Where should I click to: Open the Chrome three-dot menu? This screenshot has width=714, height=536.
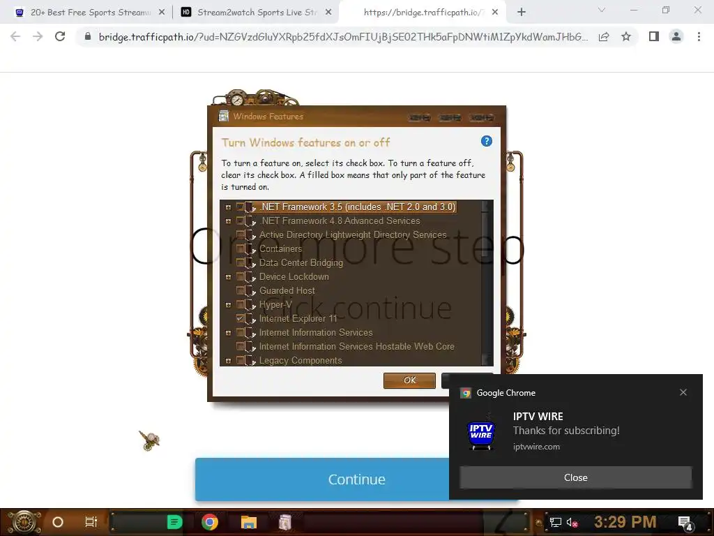point(699,36)
